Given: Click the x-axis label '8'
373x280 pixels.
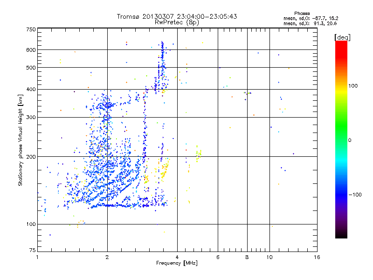Looking at the screenshot, I should (x=247, y=257).
